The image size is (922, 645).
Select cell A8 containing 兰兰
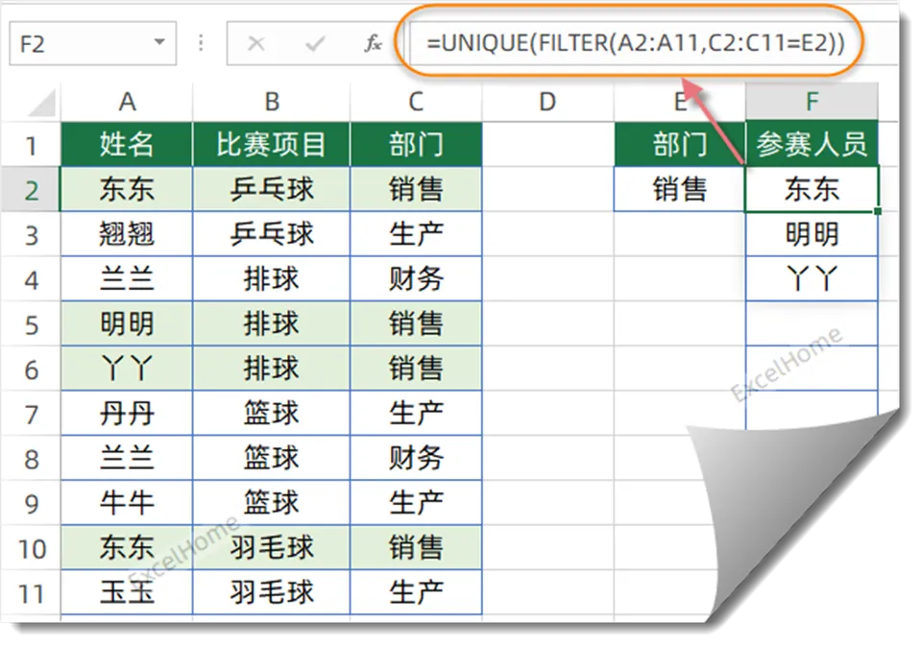point(127,458)
